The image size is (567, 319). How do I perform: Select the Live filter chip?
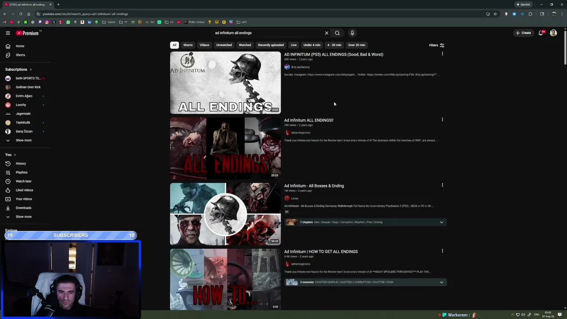click(294, 45)
